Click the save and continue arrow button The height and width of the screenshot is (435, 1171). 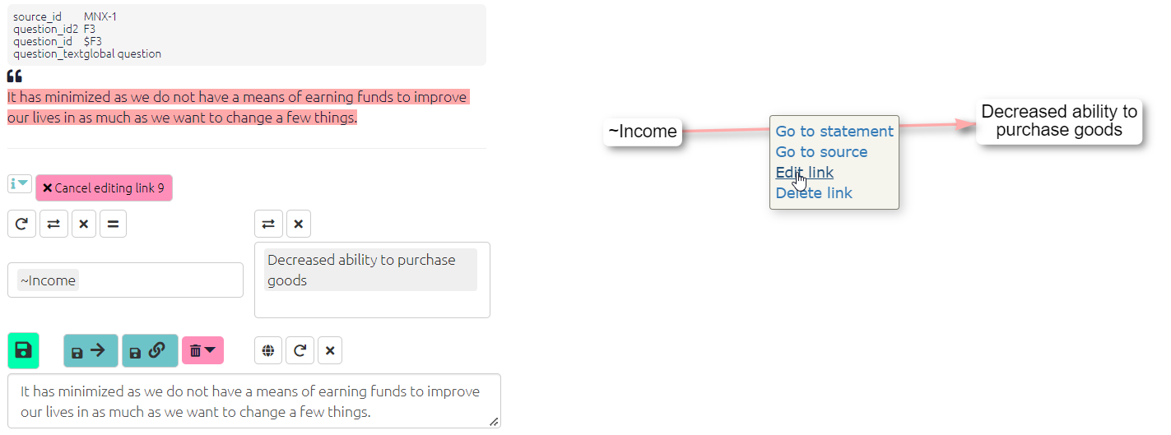tap(91, 351)
